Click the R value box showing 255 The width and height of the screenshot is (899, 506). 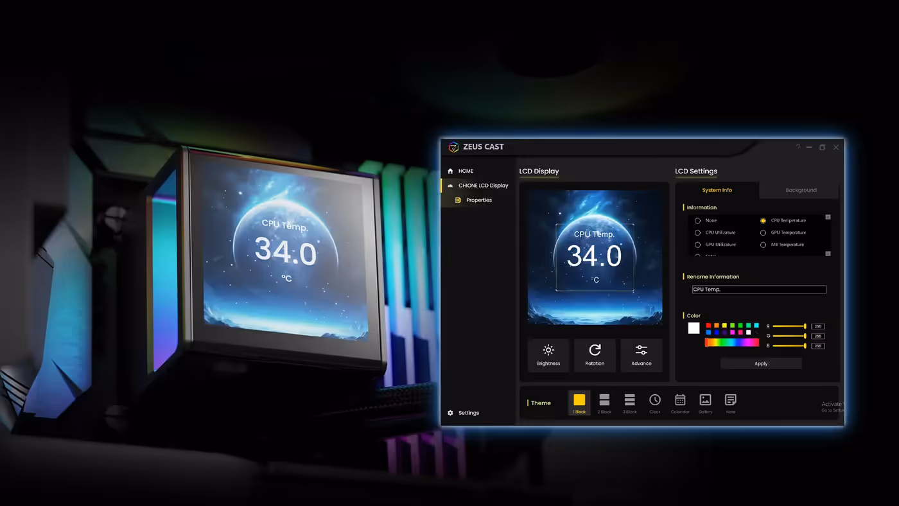point(818,326)
